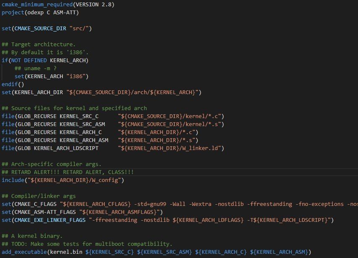Screen dimensions: 358x258
Task: Click the 'KERNEL_ARCH_C' variable in its file command
Action: click(80, 132)
